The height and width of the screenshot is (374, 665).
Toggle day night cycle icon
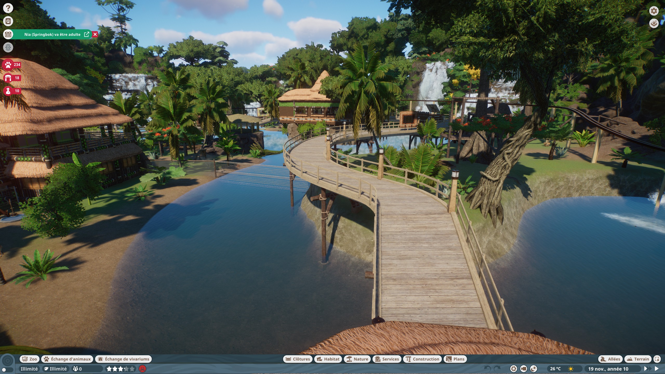tap(534, 369)
